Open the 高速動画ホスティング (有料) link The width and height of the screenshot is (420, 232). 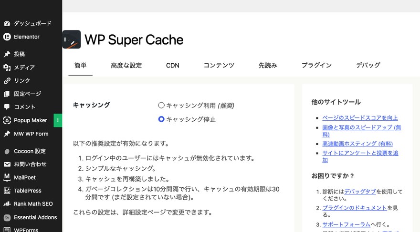(x=357, y=144)
